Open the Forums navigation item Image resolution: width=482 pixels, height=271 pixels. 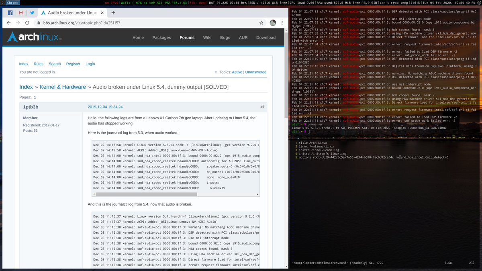tap(187, 37)
